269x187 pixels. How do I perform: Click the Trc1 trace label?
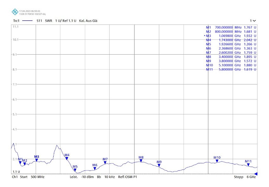[x=16, y=21]
